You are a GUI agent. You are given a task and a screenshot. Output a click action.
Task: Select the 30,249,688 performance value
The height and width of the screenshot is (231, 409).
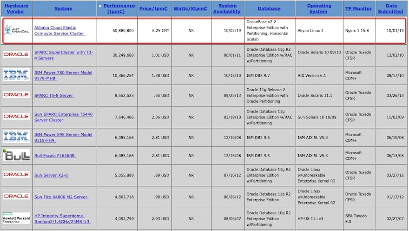click(x=123, y=55)
